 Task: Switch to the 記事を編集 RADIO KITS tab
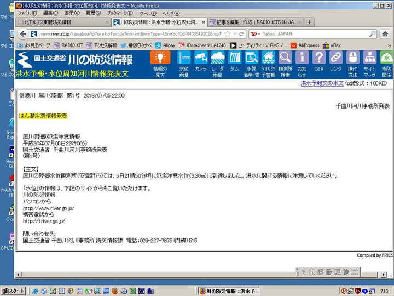tap(256, 22)
